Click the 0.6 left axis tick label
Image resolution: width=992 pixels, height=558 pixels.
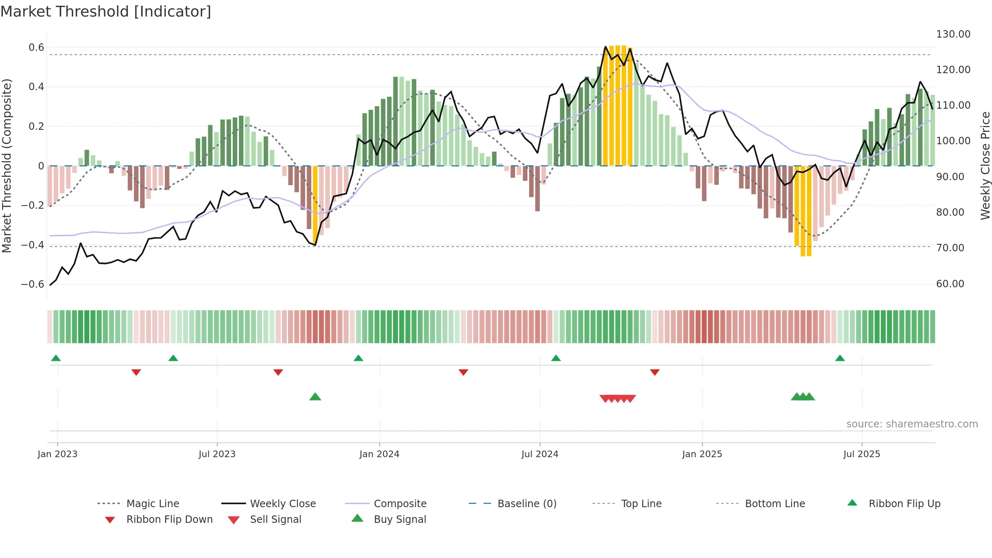[36, 48]
